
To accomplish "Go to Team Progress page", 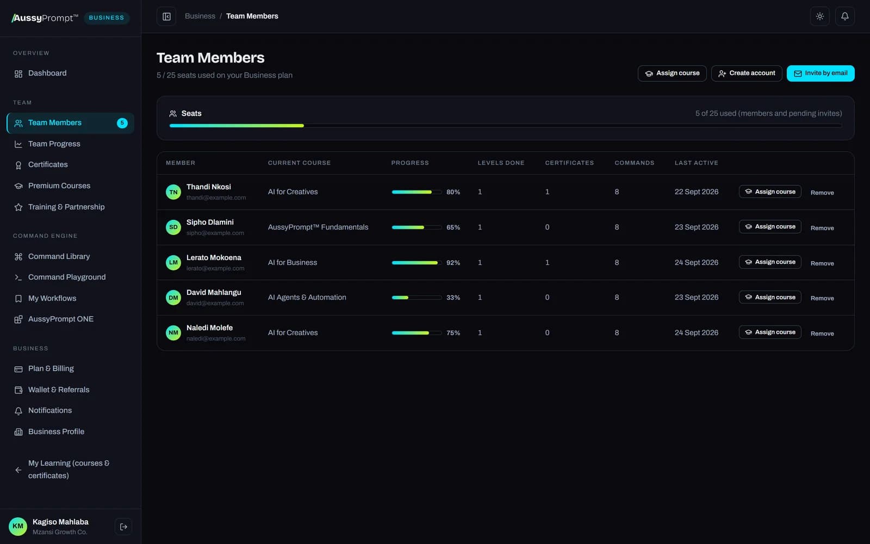I will click(70, 144).
